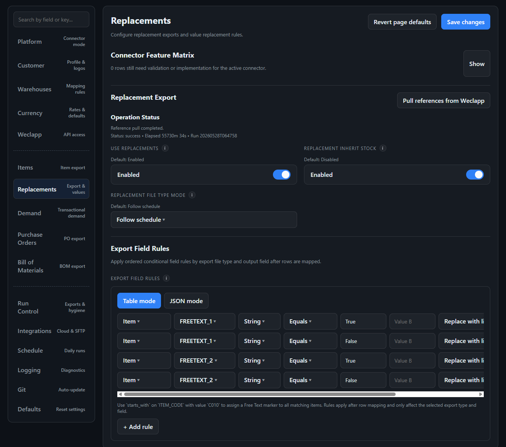
Task: Click the False value field in the second row
Action: (x=363, y=341)
